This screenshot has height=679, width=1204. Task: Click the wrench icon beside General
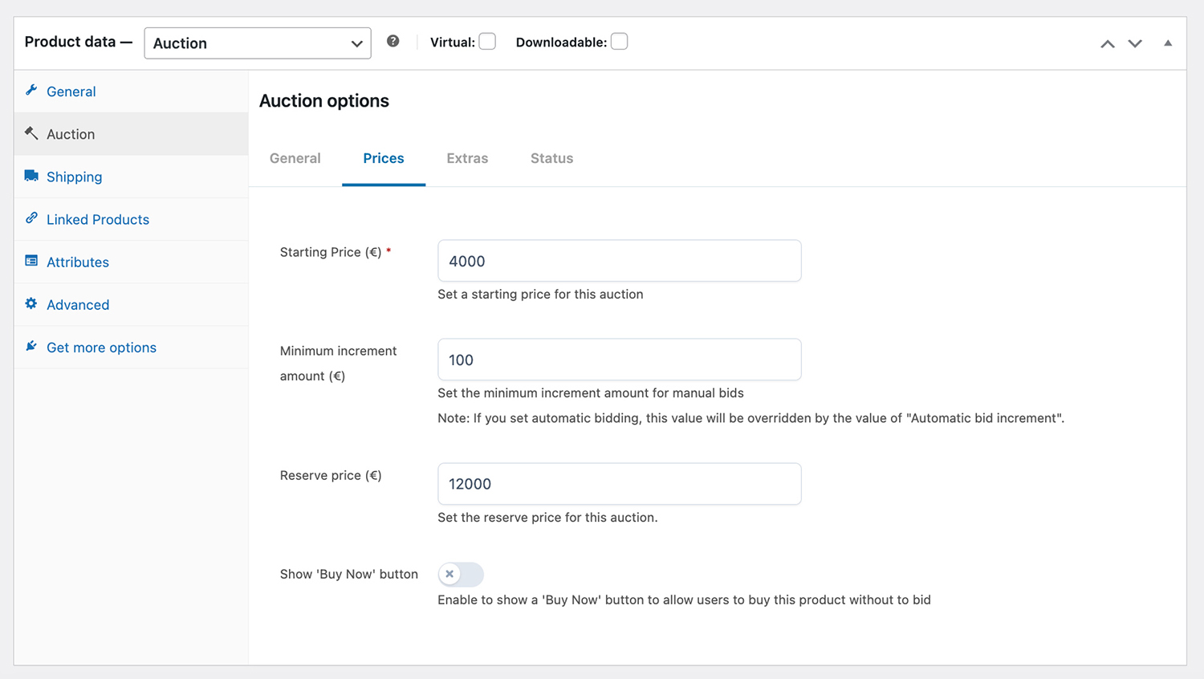point(31,91)
